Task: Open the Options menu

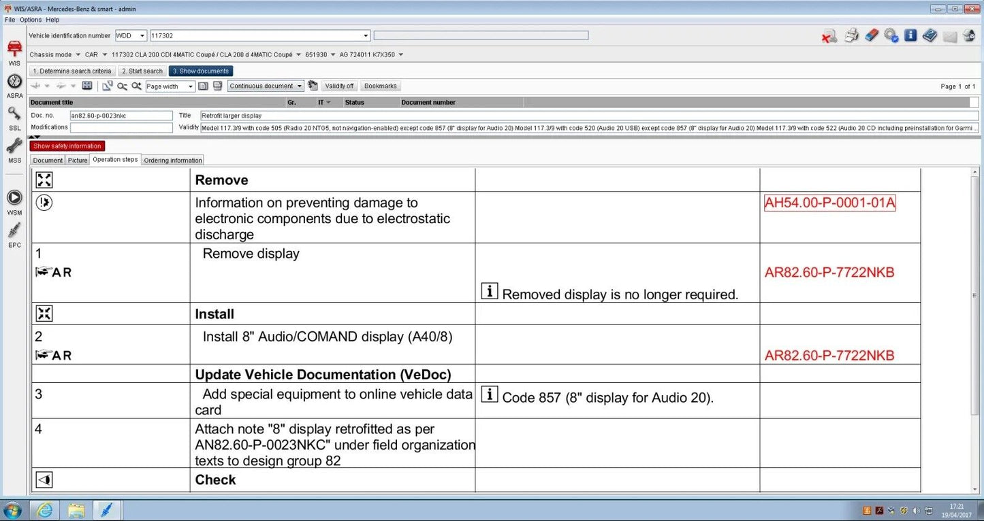Action: 31,20
